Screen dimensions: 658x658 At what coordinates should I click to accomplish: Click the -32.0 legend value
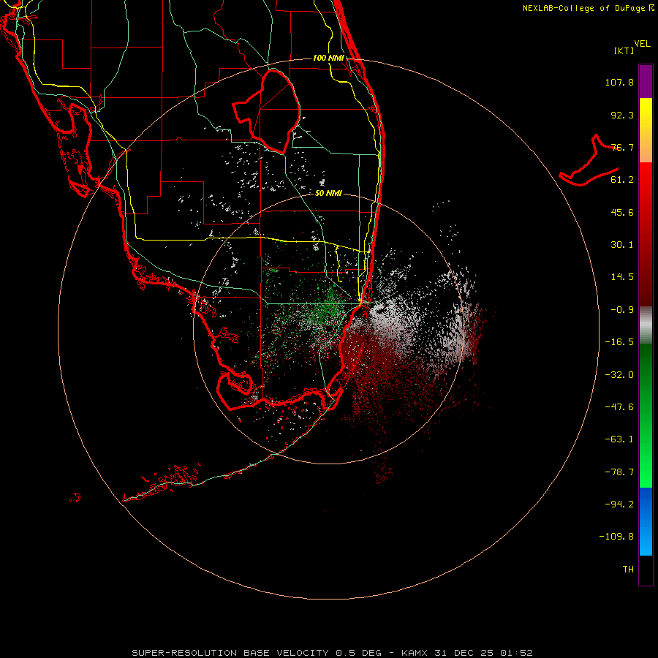(x=619, y=375)
